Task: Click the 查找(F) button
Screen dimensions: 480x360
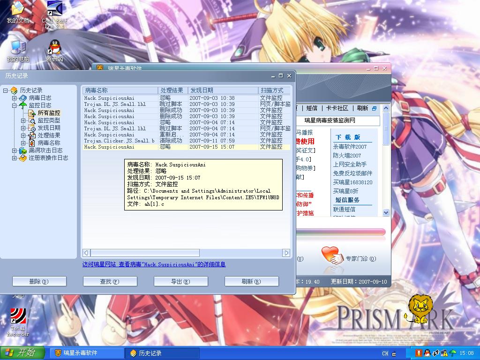Action: pos(110,281)
